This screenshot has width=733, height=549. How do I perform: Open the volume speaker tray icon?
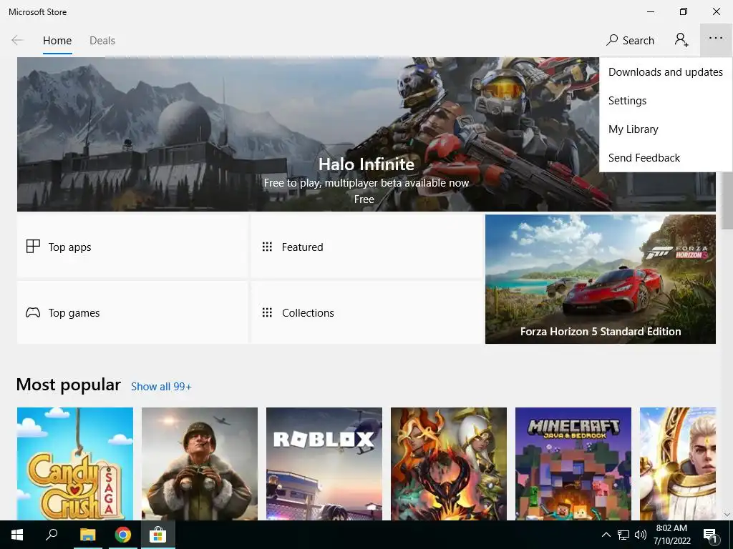click(641, 535)
